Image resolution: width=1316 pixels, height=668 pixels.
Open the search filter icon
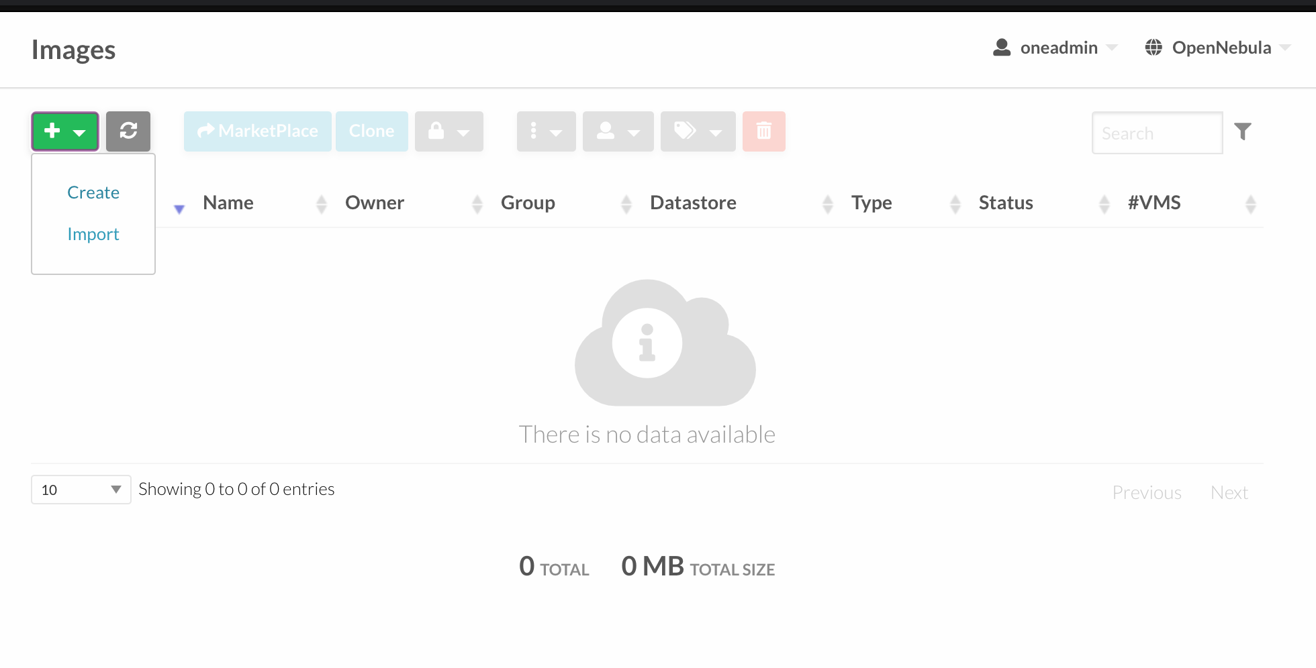pos(1243,131)
